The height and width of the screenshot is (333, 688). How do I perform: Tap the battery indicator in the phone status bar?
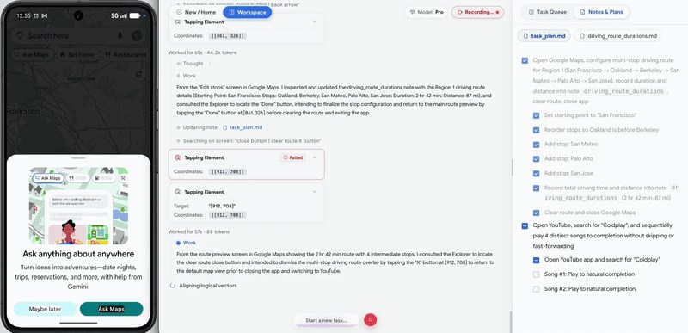[136, 15]
